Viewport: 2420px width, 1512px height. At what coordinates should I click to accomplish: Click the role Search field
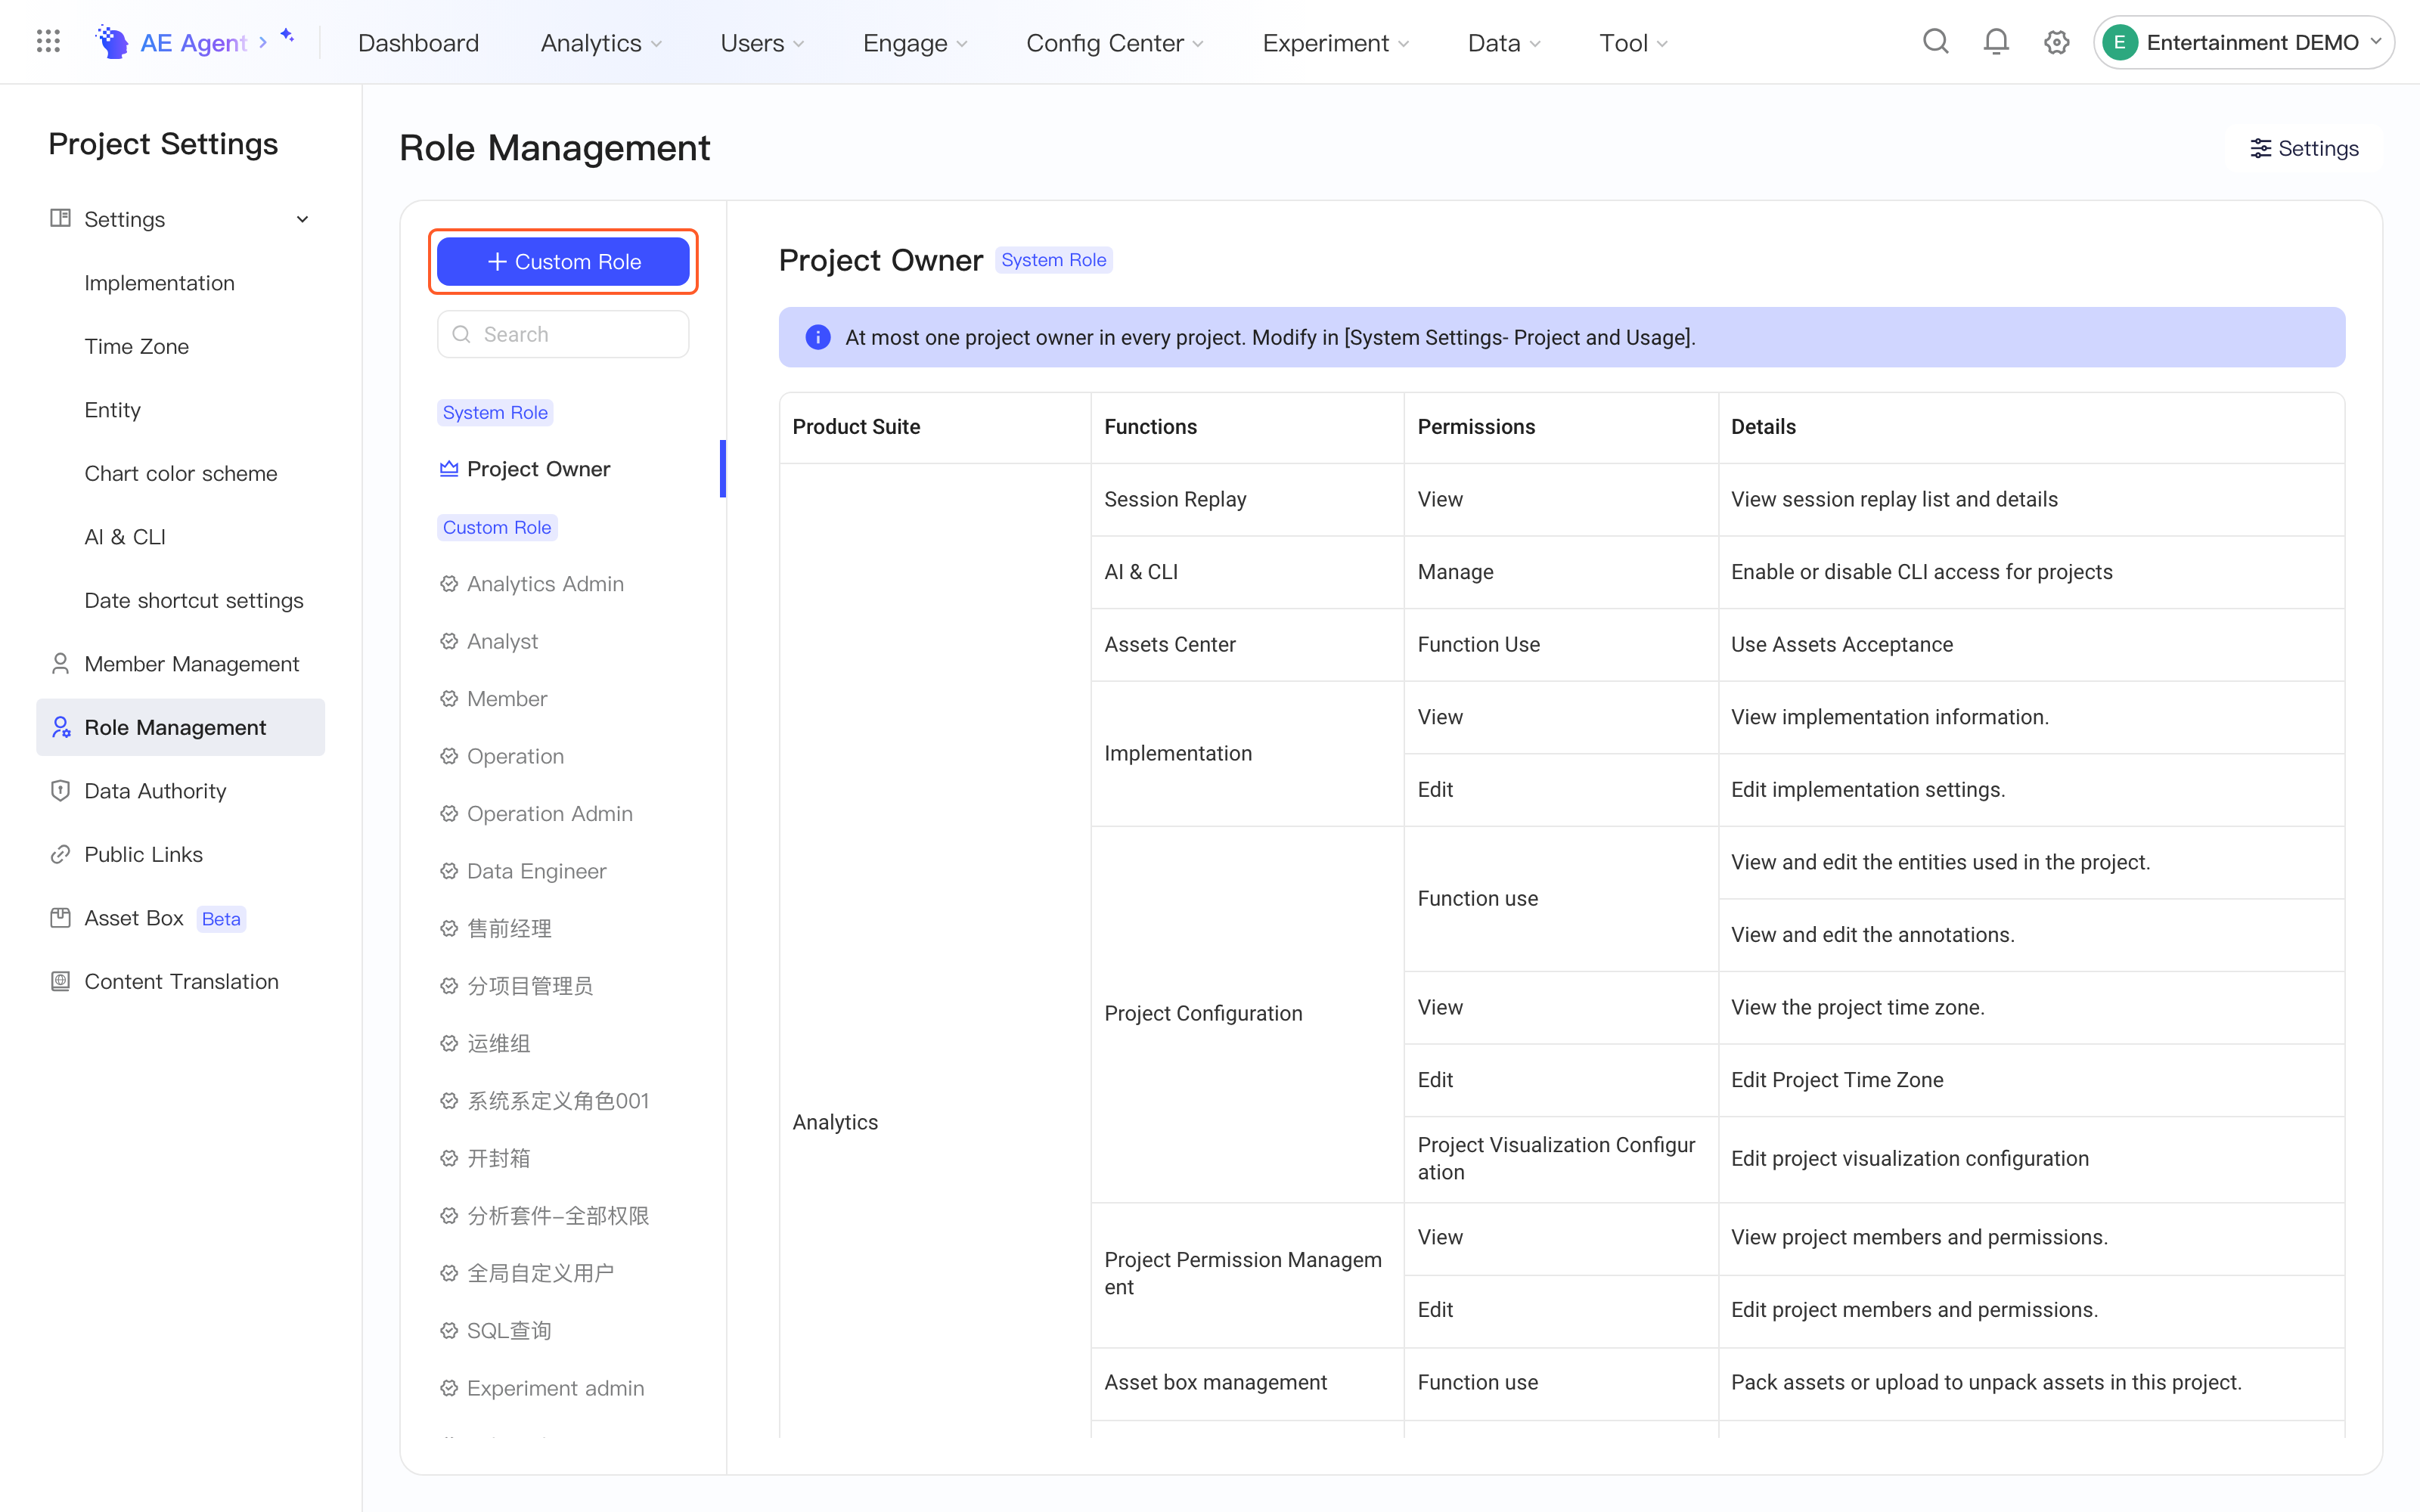click(563, 334)
